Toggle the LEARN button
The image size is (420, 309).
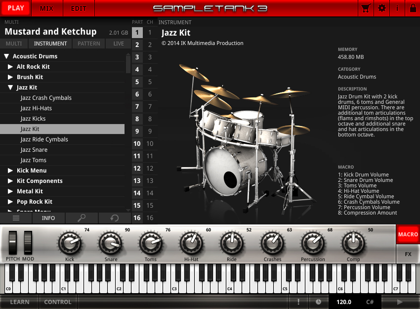[x=20, y=302]
